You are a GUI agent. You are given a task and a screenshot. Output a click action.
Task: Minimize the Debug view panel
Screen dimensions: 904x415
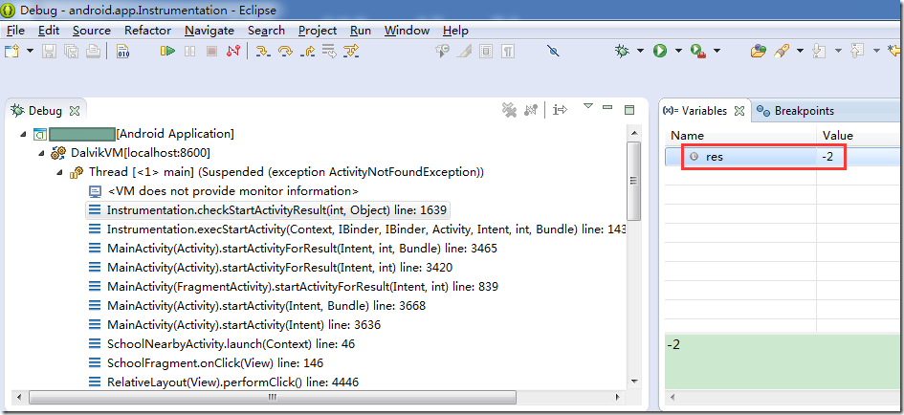click(607, 107)
